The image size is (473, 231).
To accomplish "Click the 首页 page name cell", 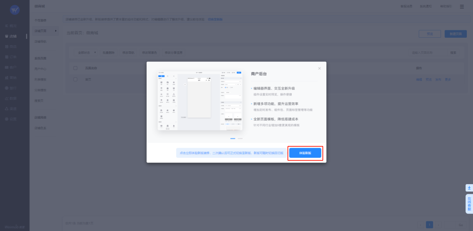I will [88, 79].
